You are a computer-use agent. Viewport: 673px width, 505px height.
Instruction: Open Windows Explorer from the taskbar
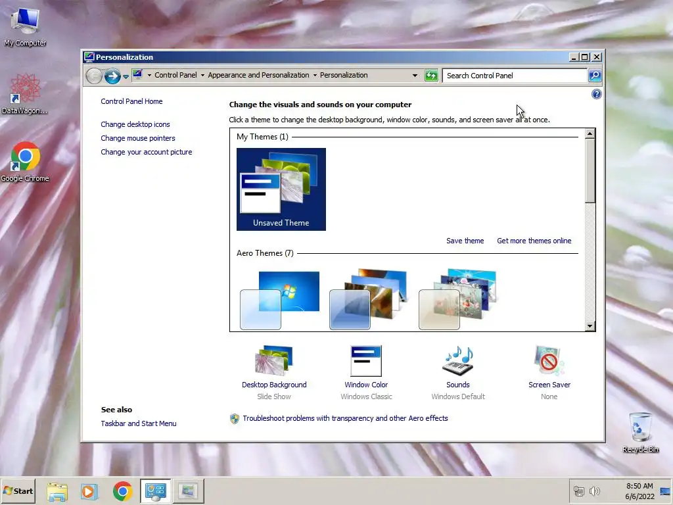pos(57,491)
